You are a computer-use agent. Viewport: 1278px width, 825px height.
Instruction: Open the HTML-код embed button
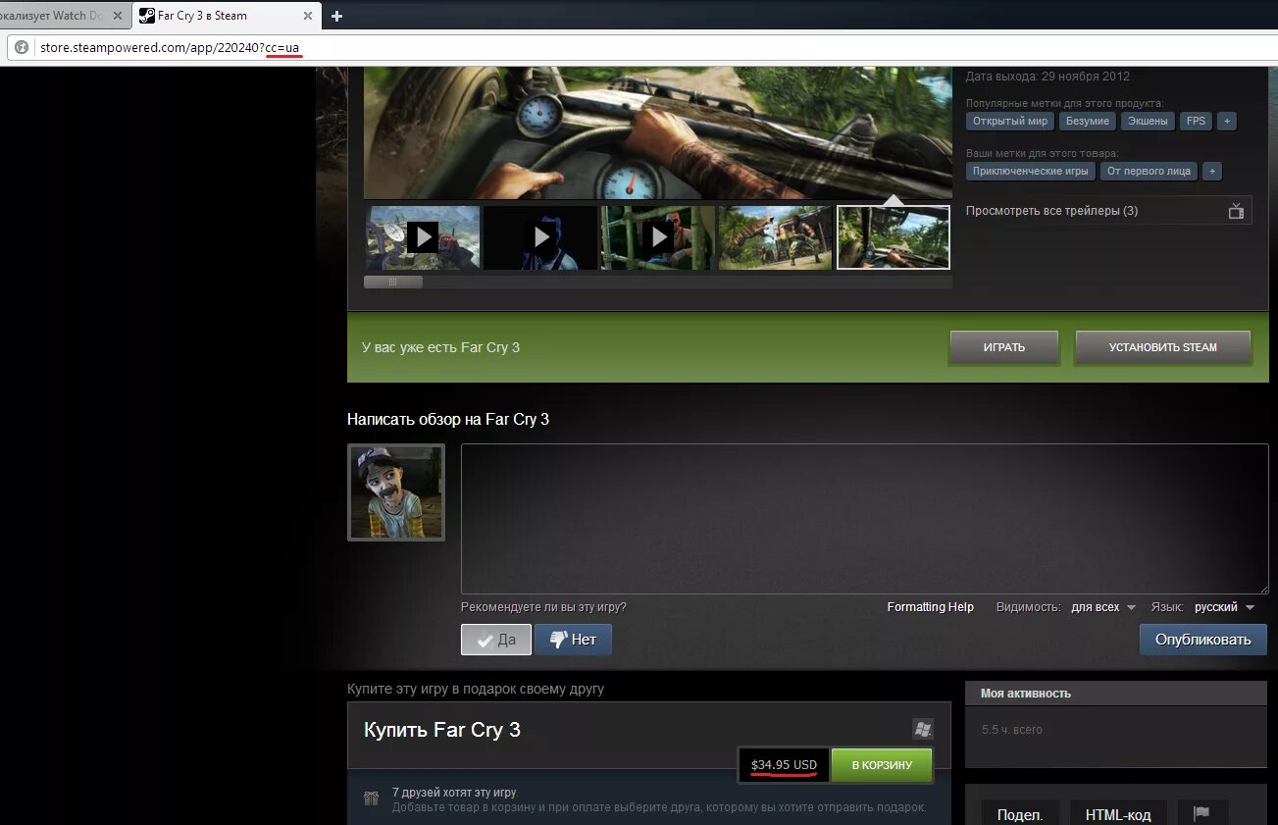(1116, 814)
